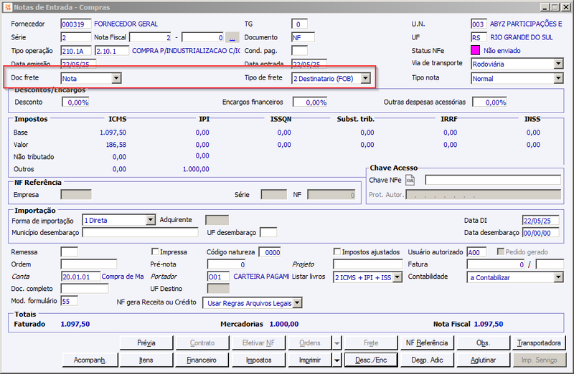Screen dimensions: 574x374
Task: Expand the Doc frete dropdown
Action: tap(116, 78)
